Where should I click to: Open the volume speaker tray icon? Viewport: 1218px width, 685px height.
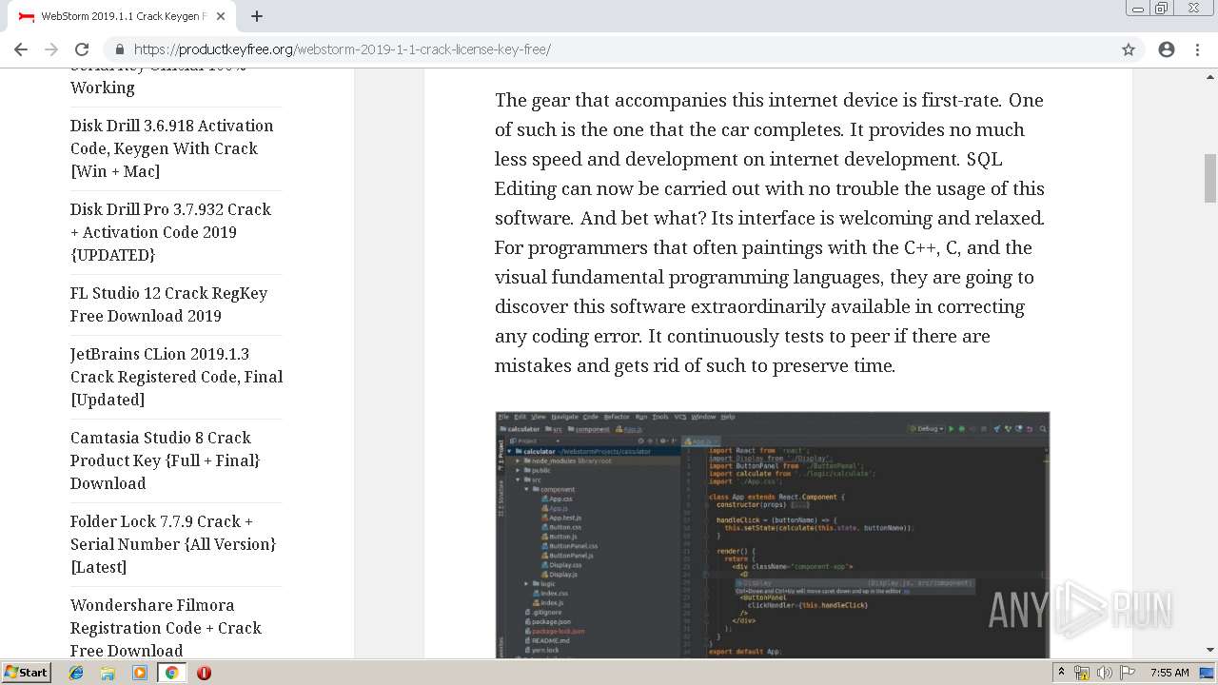1104,673
